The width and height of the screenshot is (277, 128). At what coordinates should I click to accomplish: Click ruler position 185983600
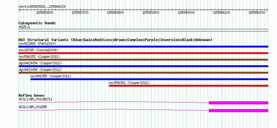(45, 12)
